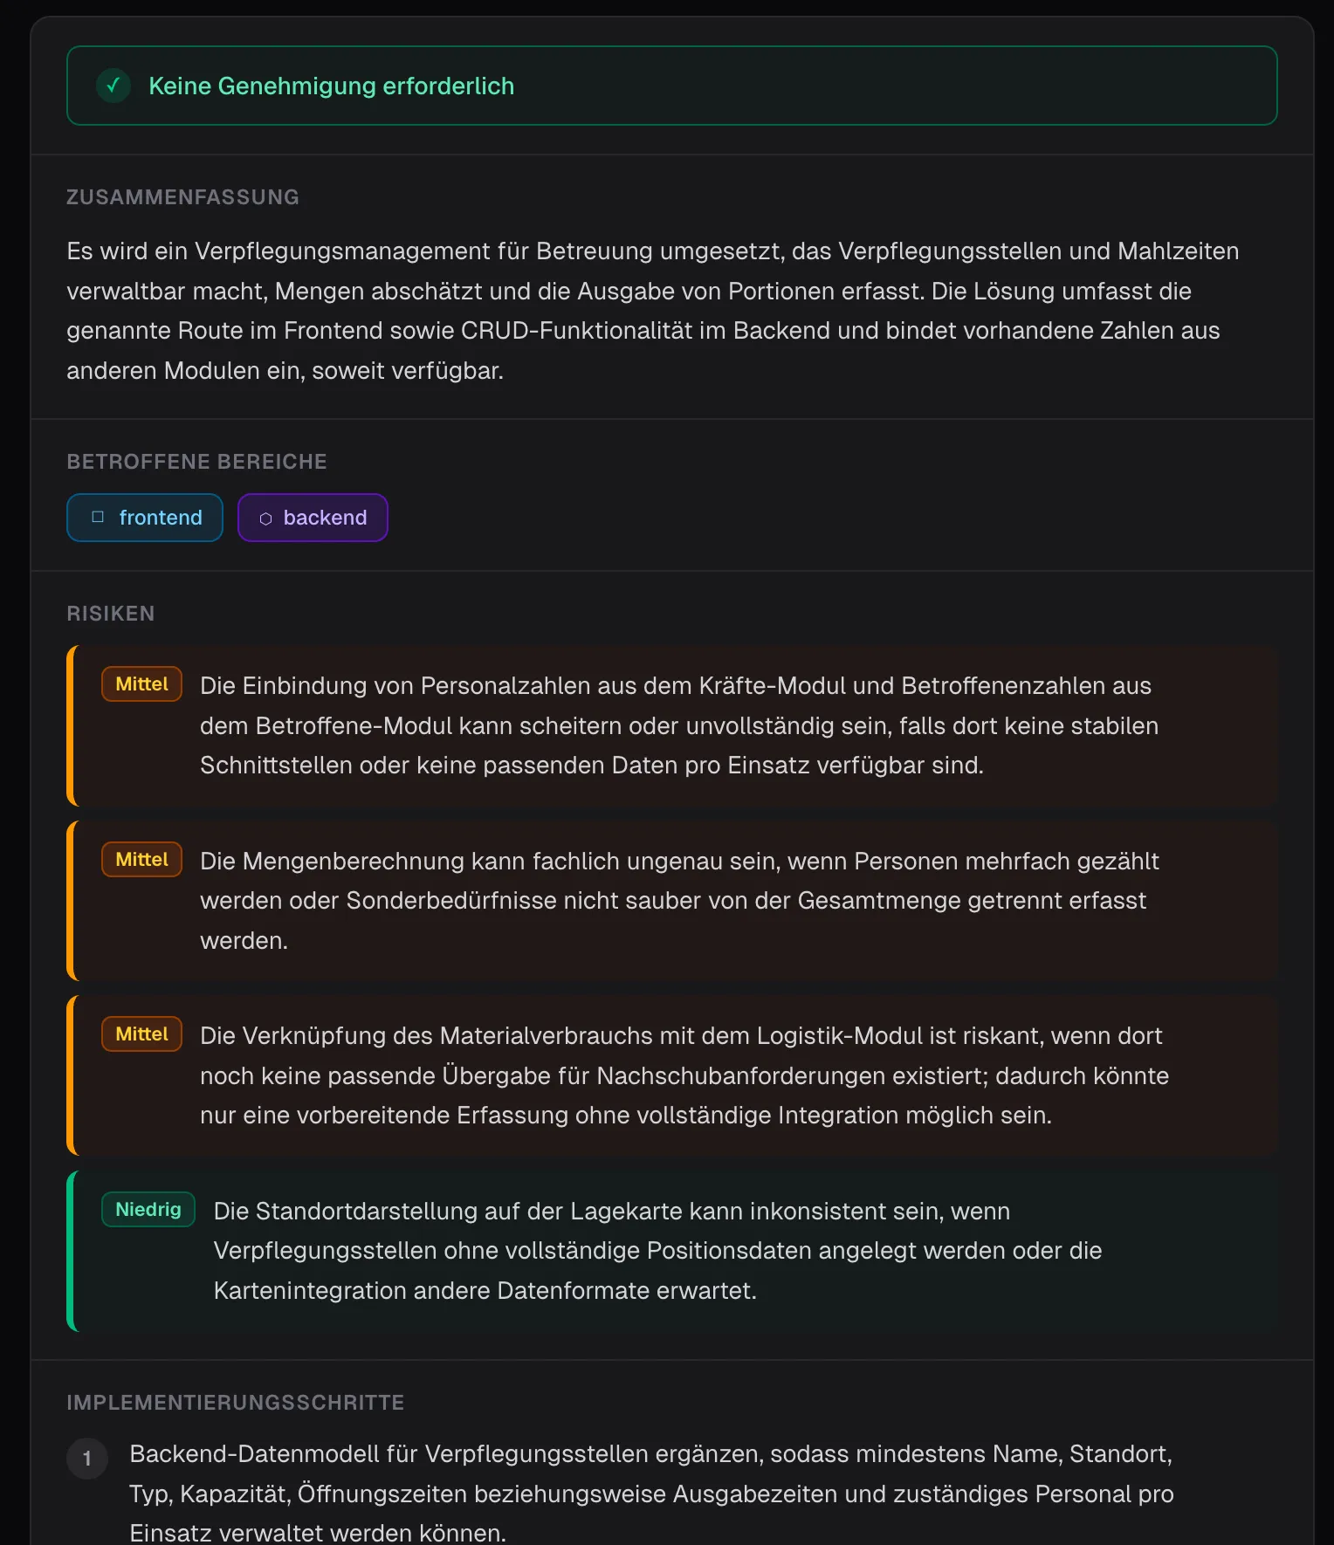The width and height of the screenshot is (1334, 1545).
Task: Click the Mittel badge on Logistik-Modul risk
Action: (141, 1033)
